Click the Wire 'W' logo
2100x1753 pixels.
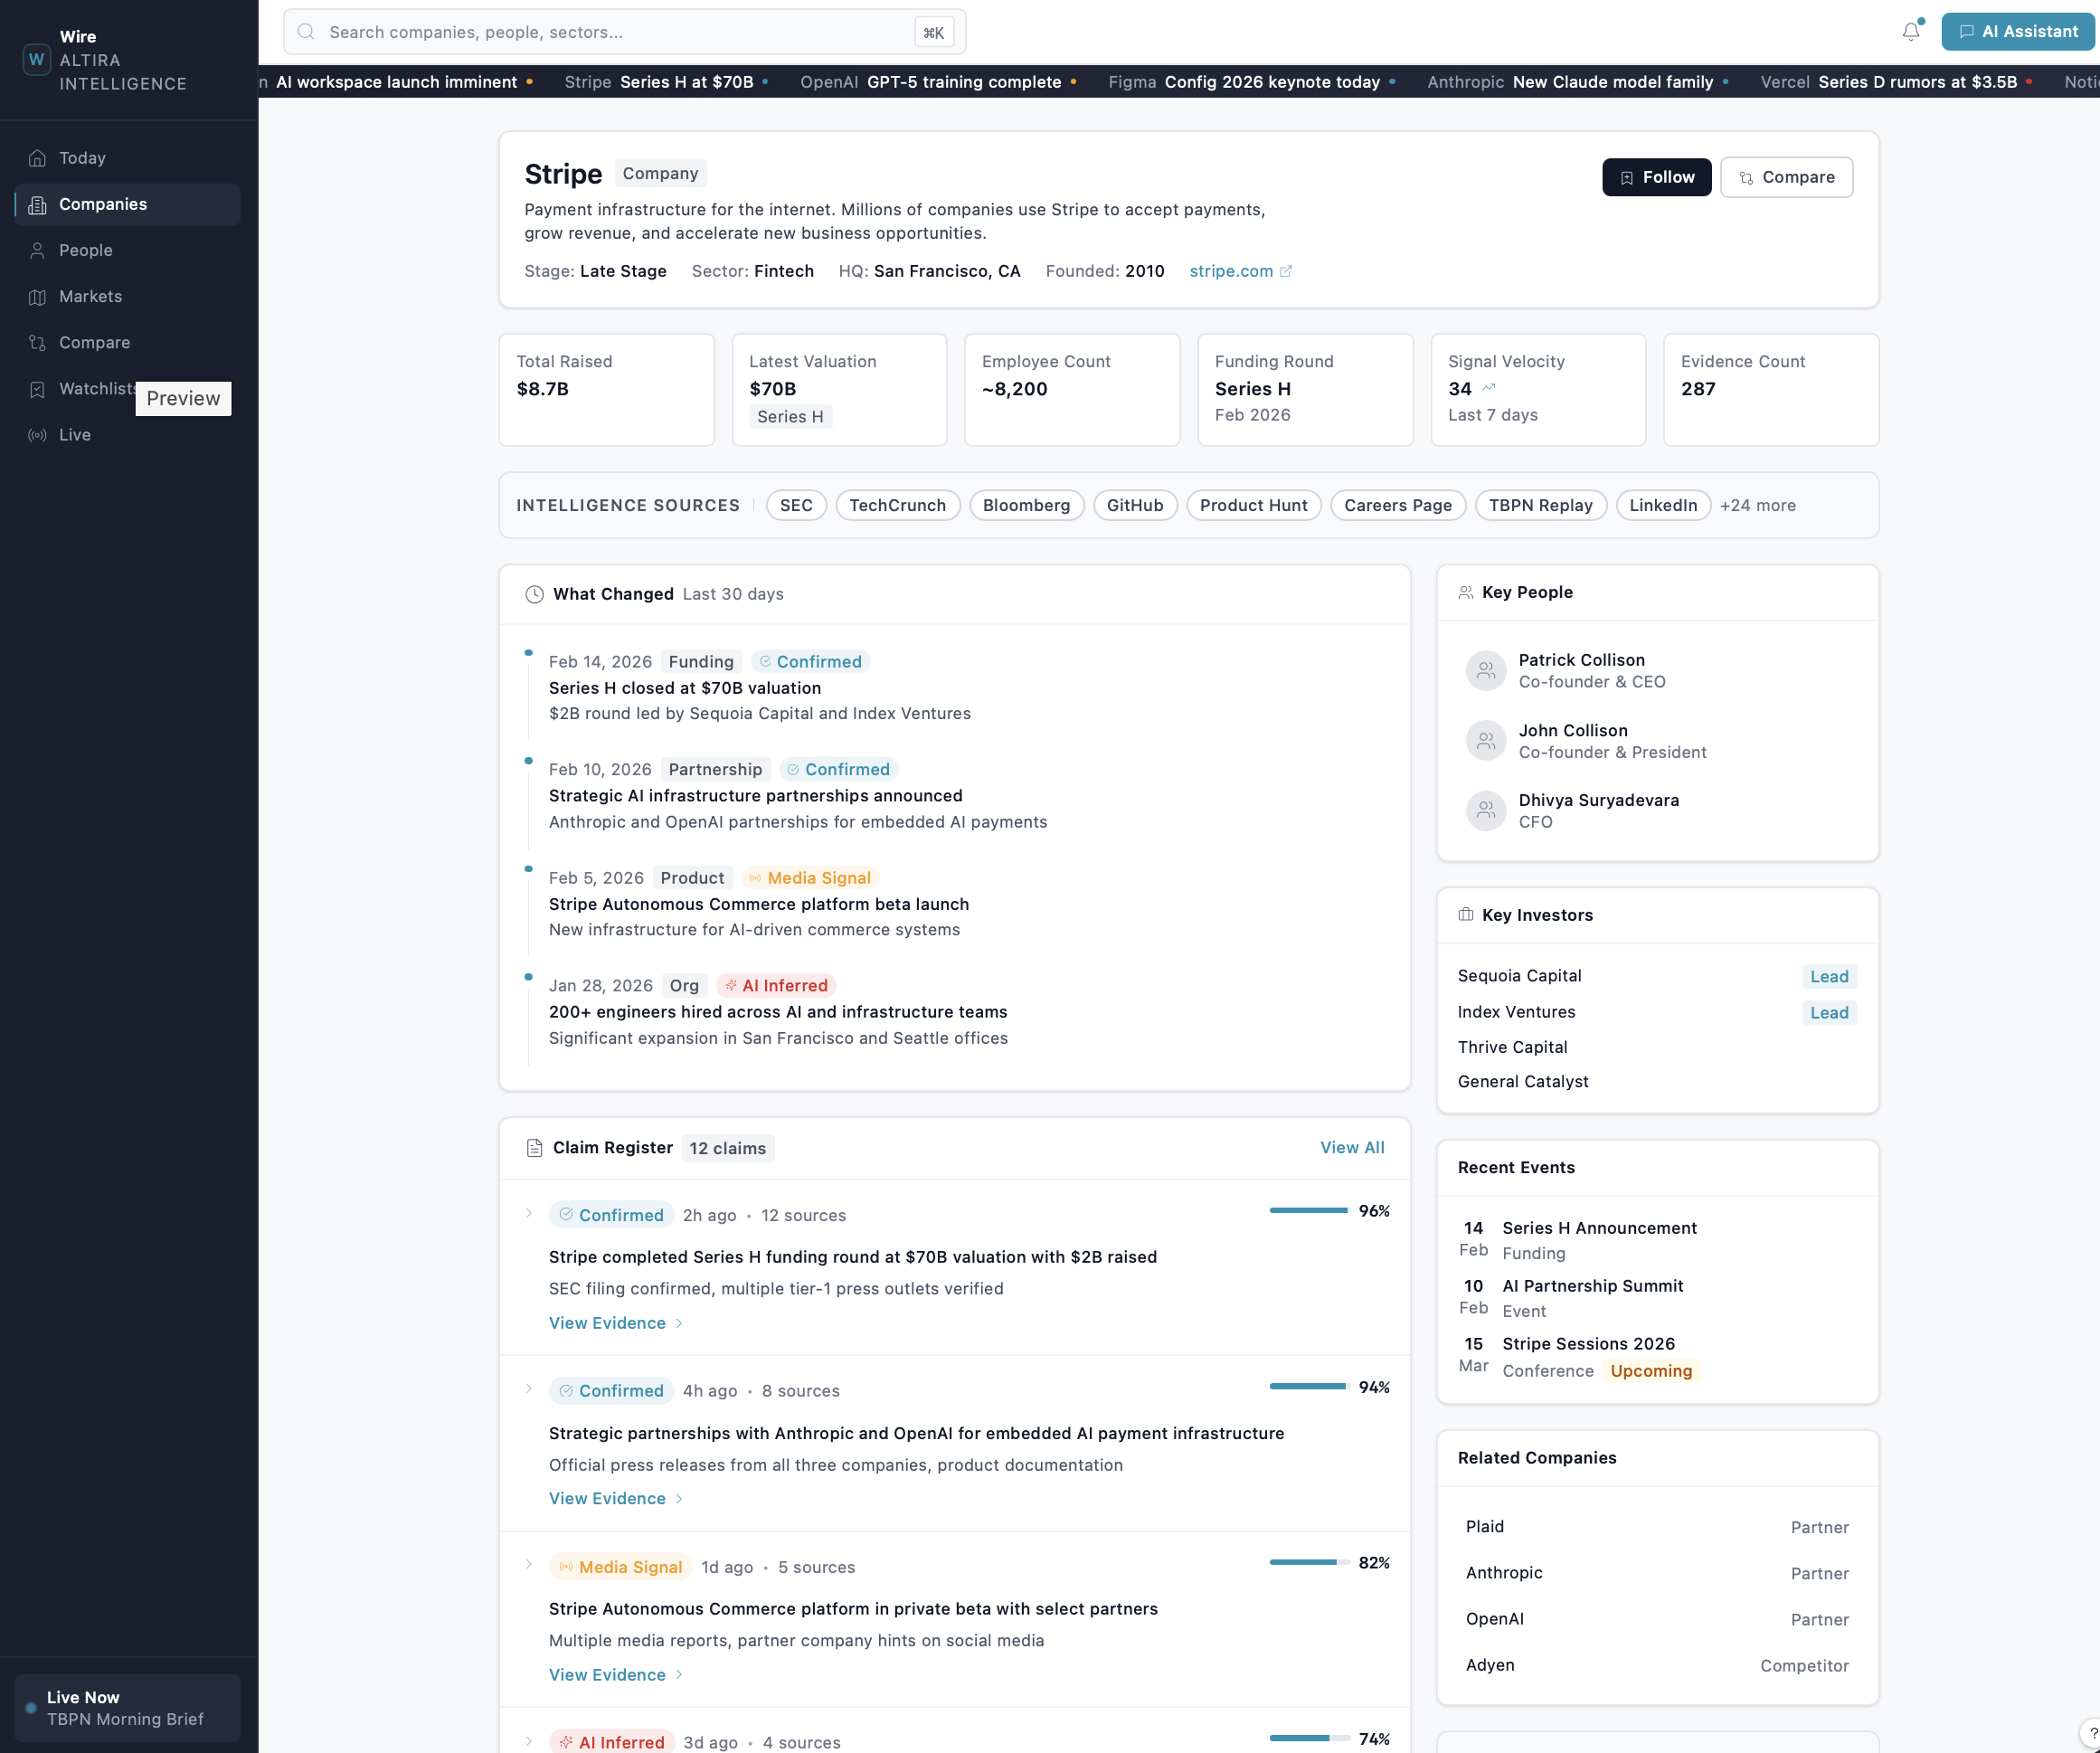coord(36,59)
